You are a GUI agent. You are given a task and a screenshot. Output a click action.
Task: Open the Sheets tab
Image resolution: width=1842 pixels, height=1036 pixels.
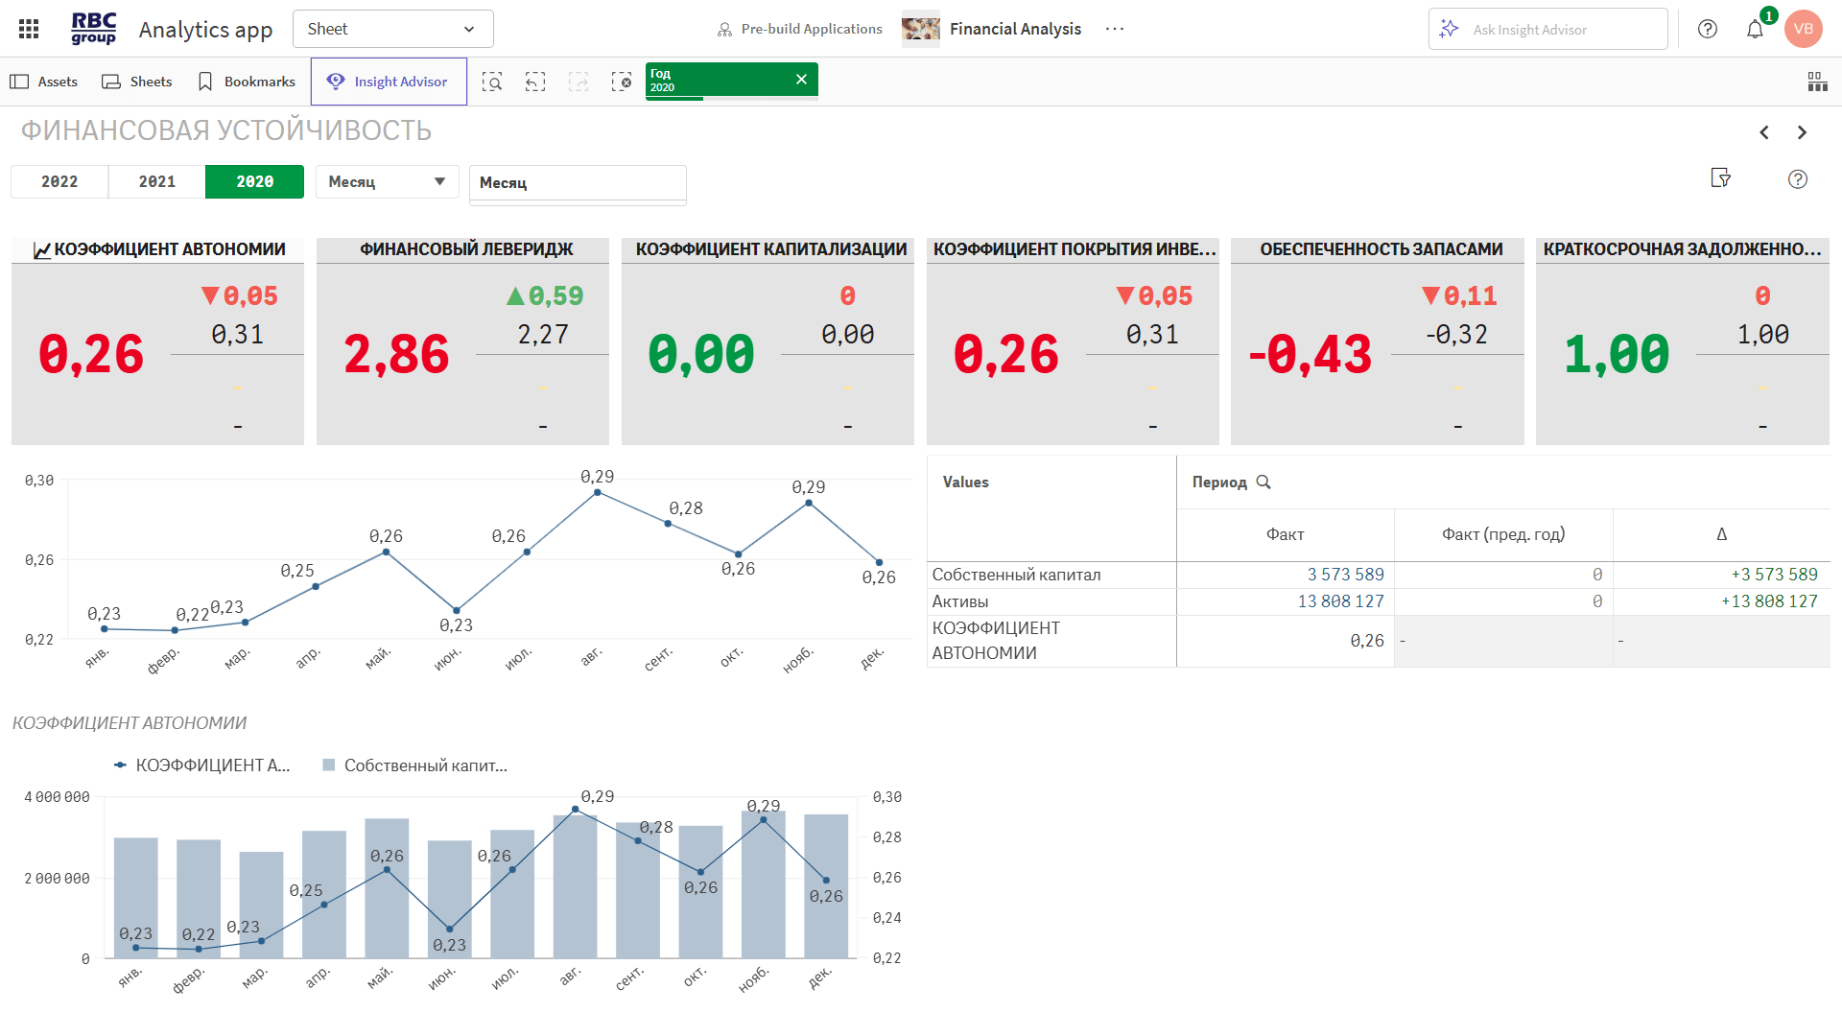tap(137, 82)
